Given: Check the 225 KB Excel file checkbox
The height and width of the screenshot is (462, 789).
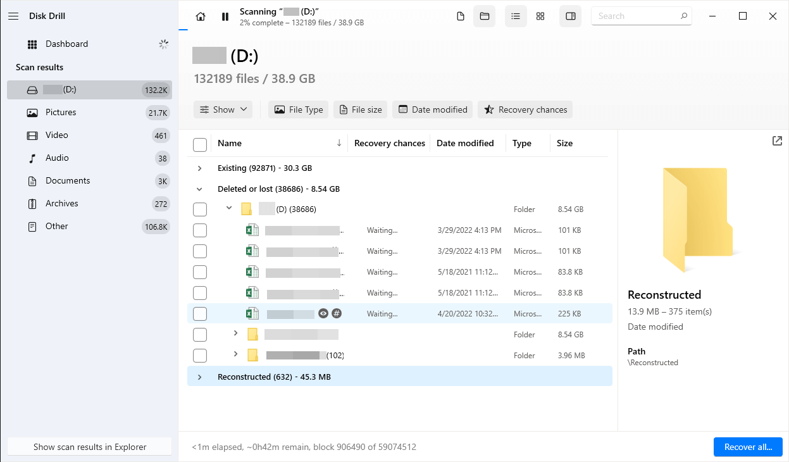Looking at the screenshot, I should (x=200, y=314).
